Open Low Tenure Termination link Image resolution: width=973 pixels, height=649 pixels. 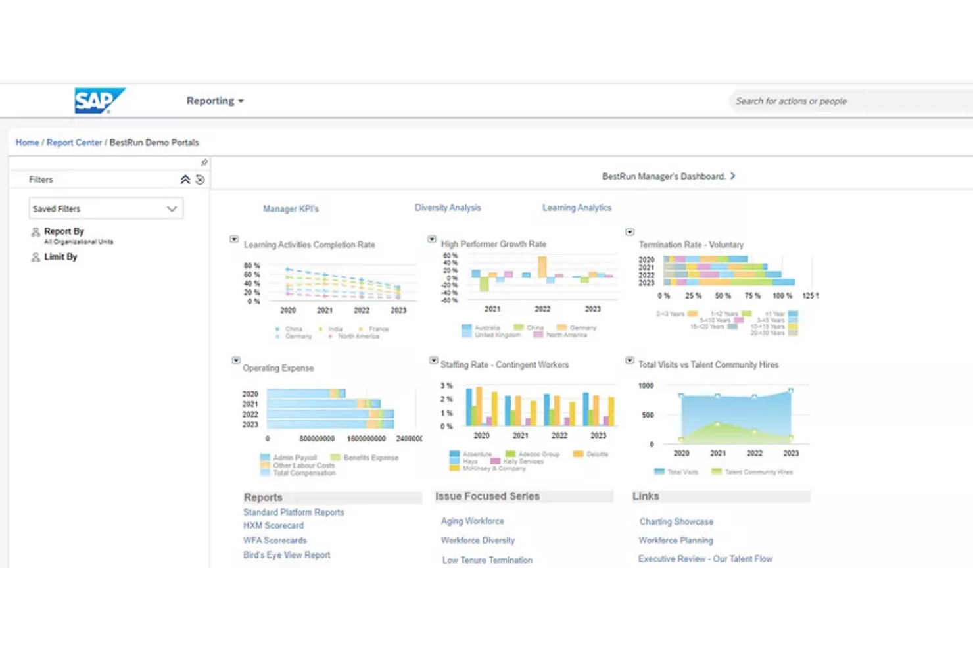click(x=487, y=560)
